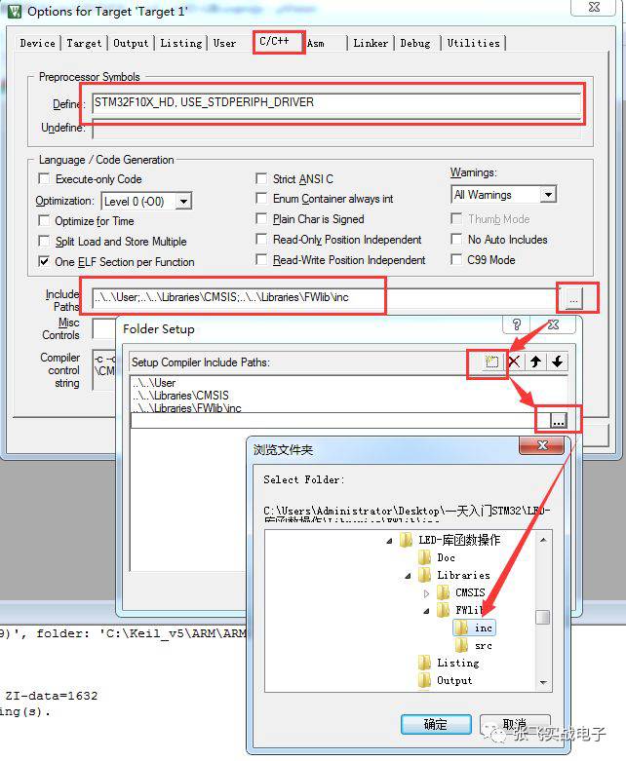The height and width of the screenshot is (761, 626).
Task: Delete the selected include path
Action: pos(514,361)
